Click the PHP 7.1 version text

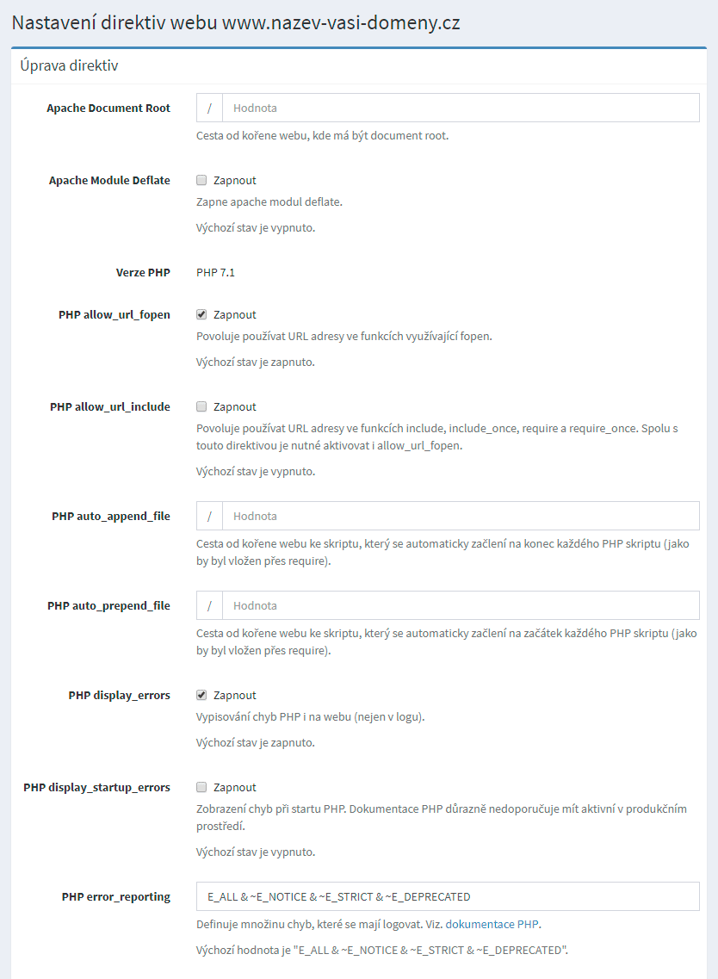(215, 273)
